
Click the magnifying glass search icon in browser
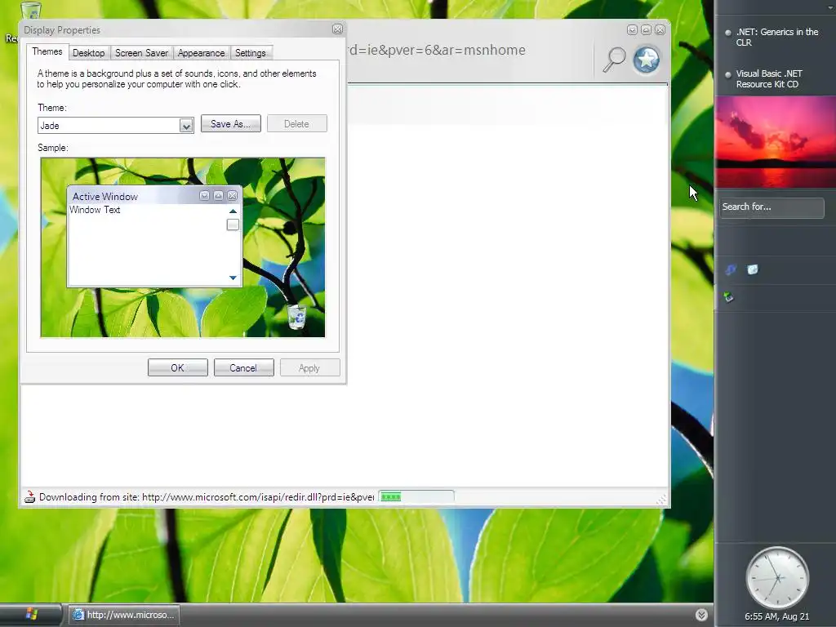(614, 59)
